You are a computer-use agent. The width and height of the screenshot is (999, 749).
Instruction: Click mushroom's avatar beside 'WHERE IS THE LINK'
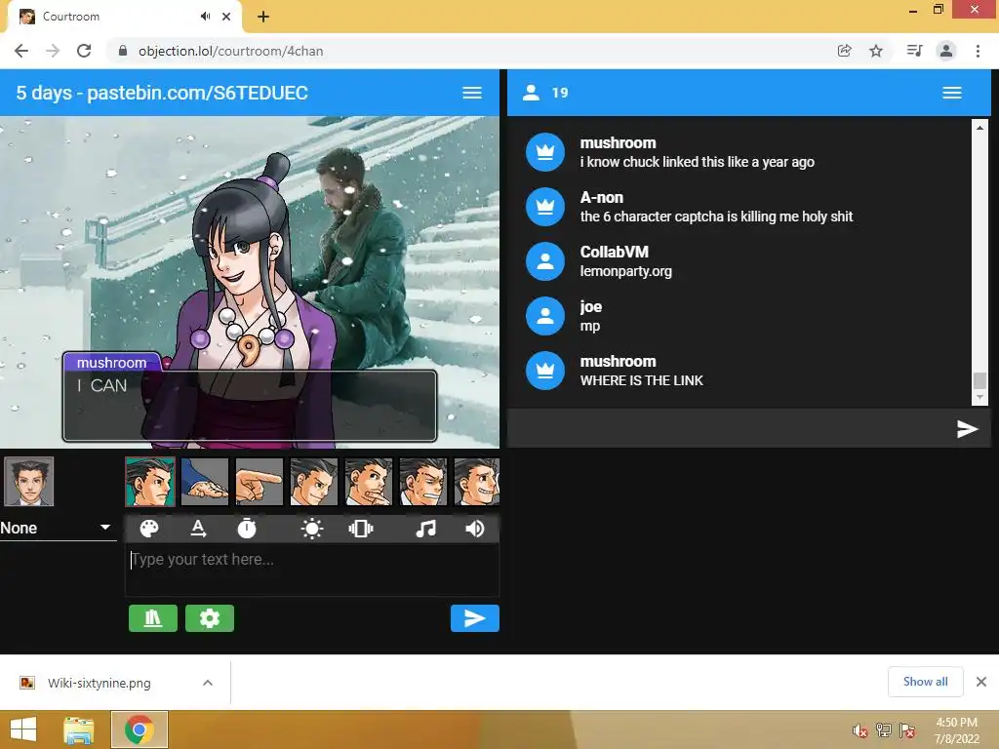tap(545, 372)
